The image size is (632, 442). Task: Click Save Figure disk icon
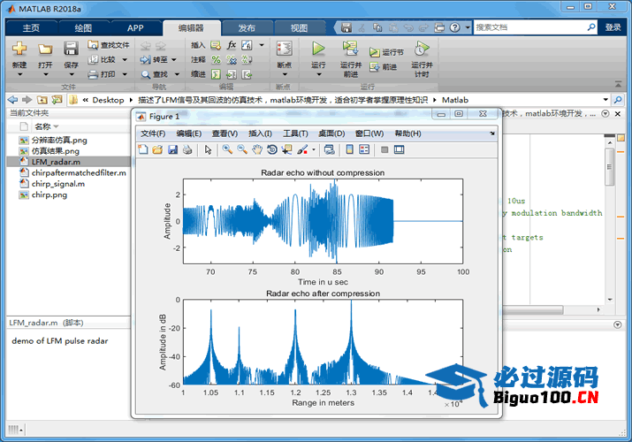click(172, 150)
